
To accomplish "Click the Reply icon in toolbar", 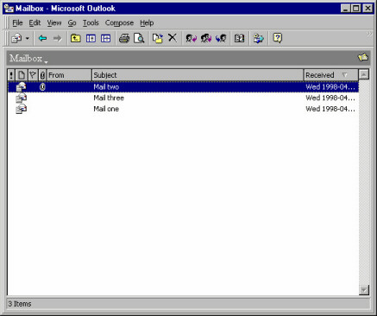I will tap(192, 38).
